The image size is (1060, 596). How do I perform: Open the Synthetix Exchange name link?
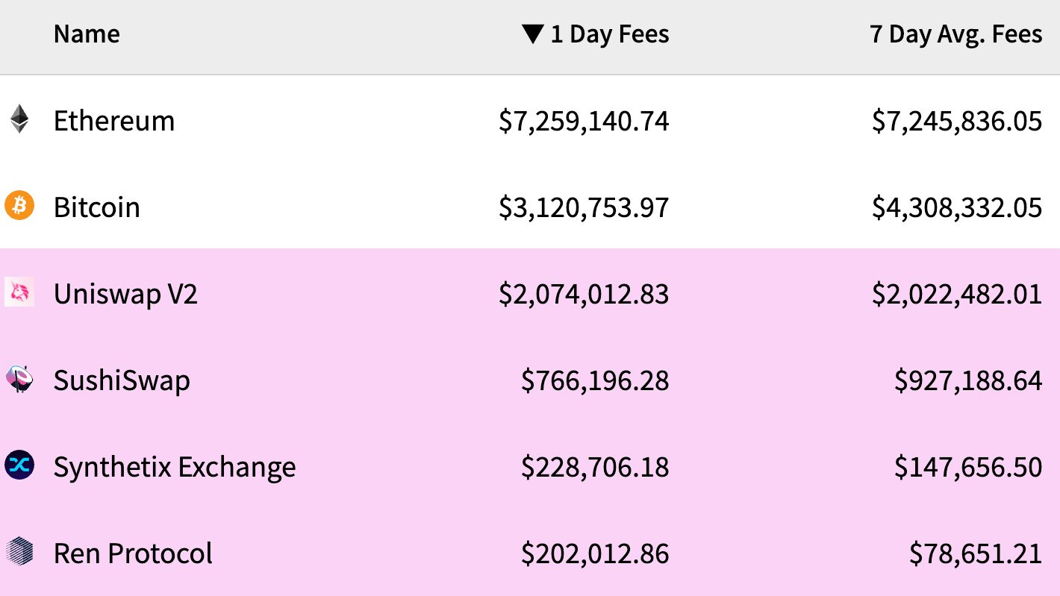(x=175, y=468)
